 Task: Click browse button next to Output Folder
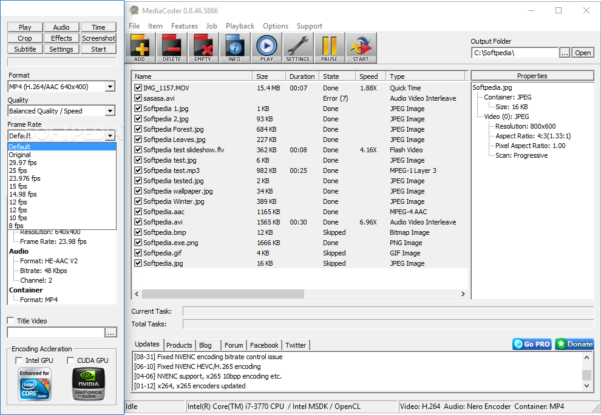tap(565, 53)
